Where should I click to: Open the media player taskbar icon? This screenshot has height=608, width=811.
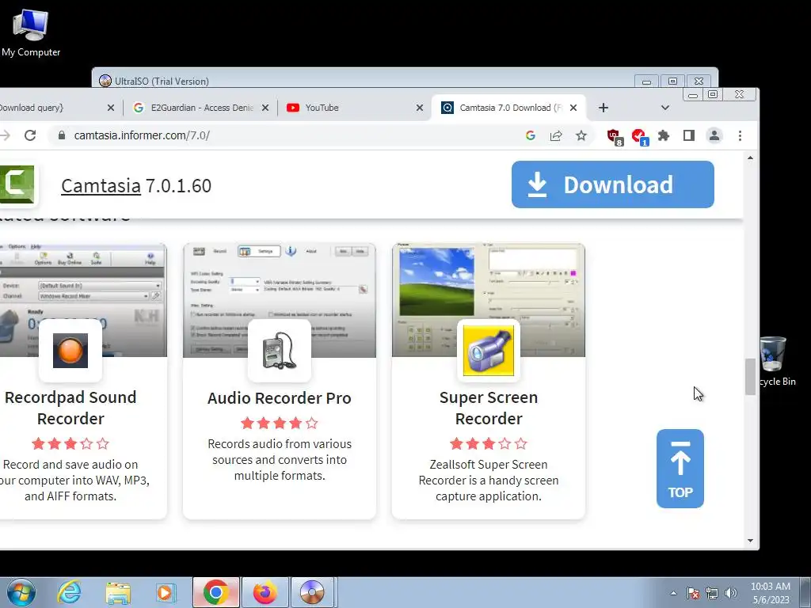[166, 592]
